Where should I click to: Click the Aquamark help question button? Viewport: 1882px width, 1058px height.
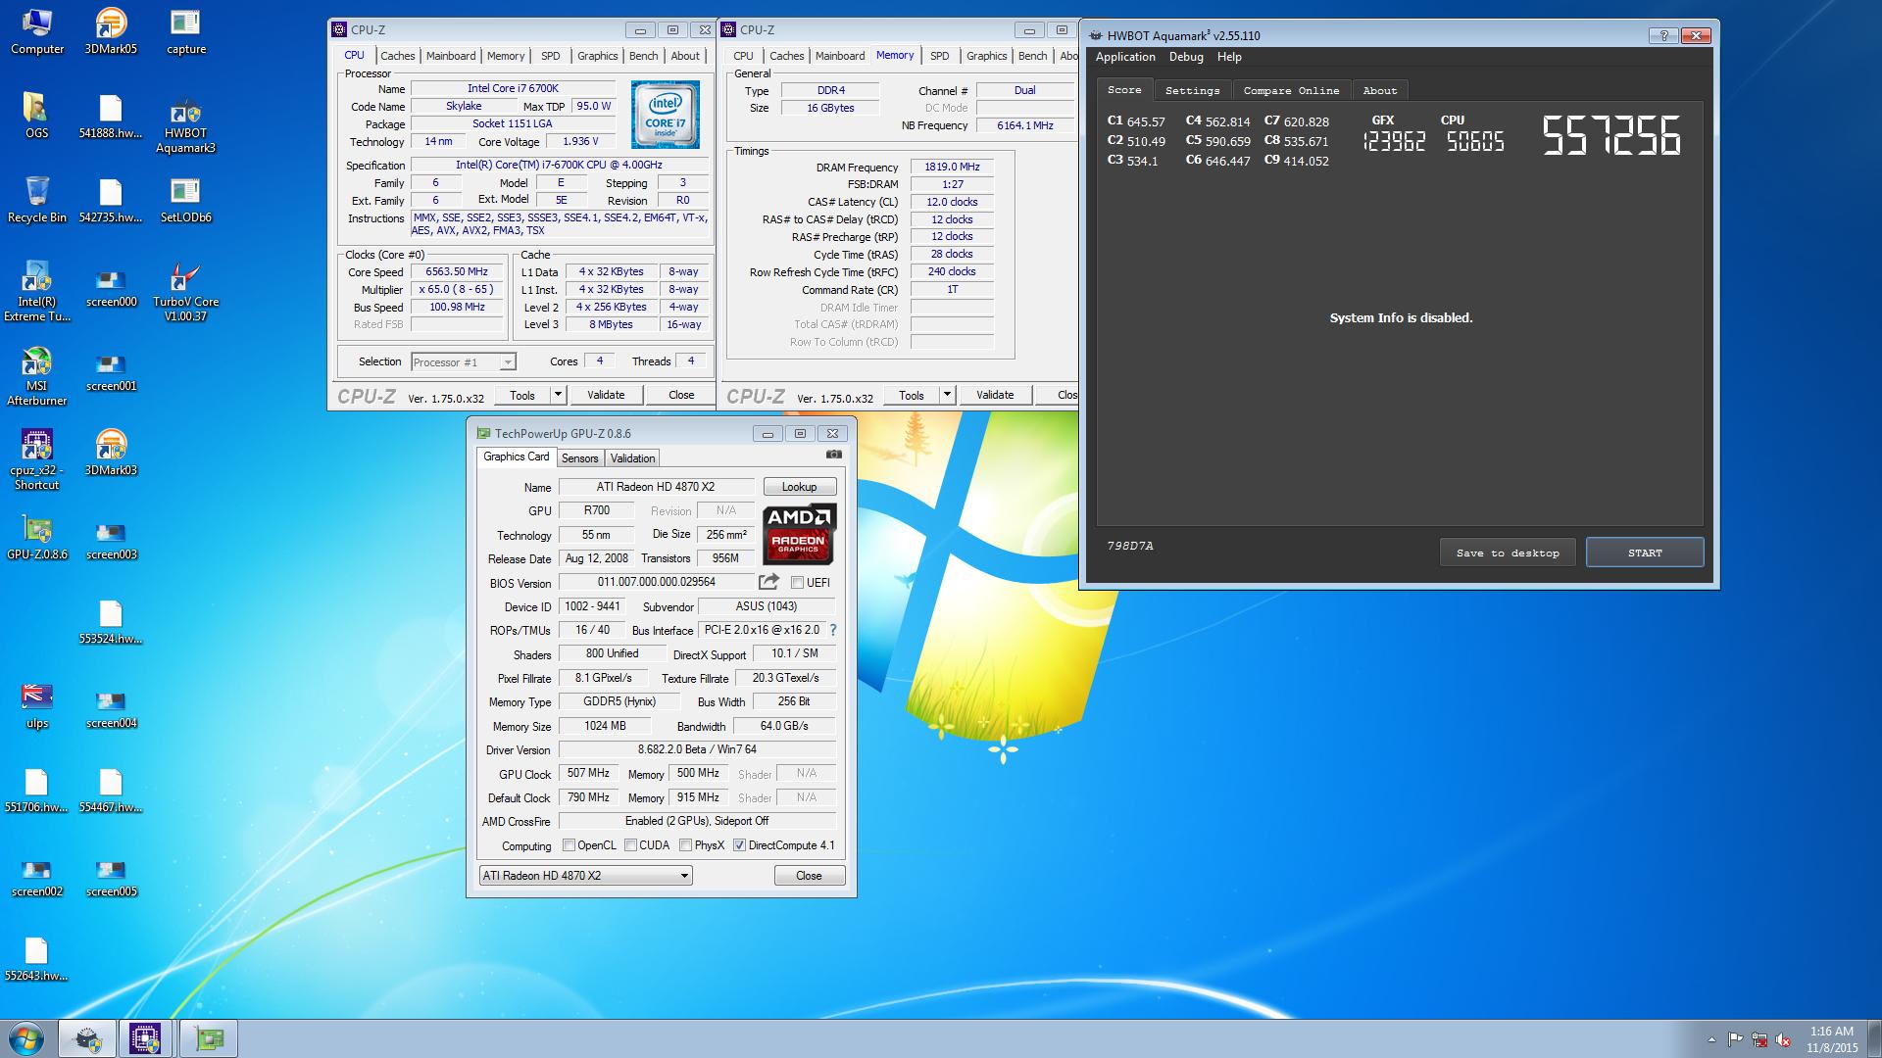pos(1662,35)
